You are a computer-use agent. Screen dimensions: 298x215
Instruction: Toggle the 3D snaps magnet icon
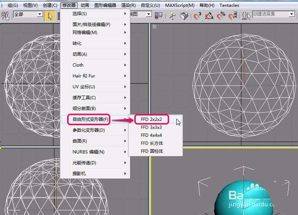197,16
